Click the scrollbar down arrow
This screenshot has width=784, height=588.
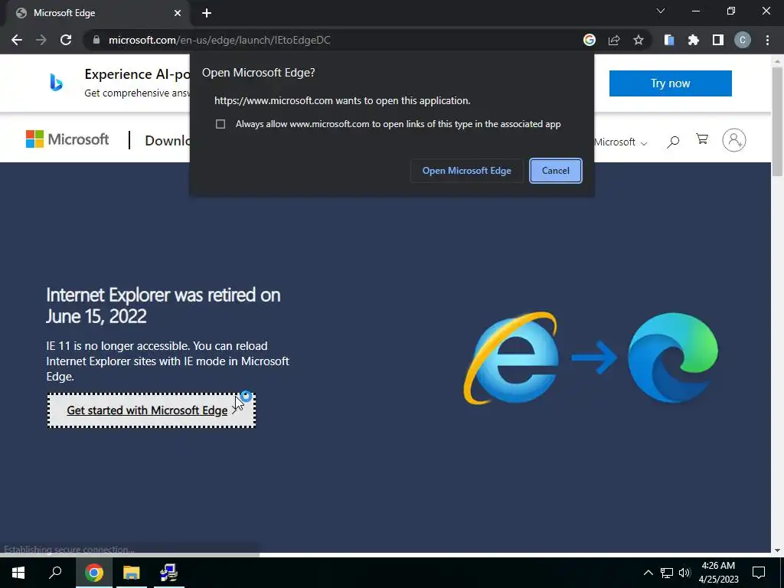coord(777,550)
